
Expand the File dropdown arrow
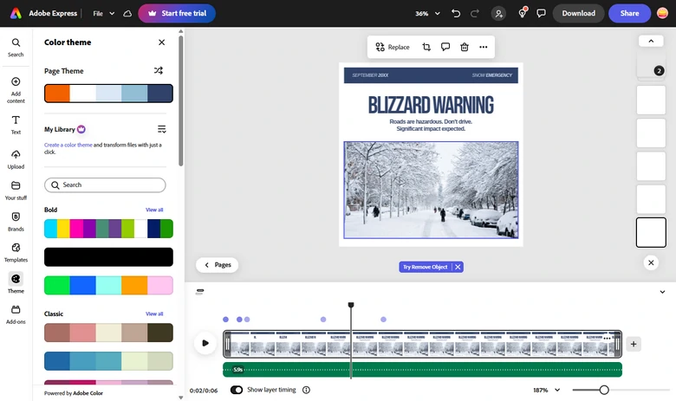pyautogui.click(x=112, y=13)
